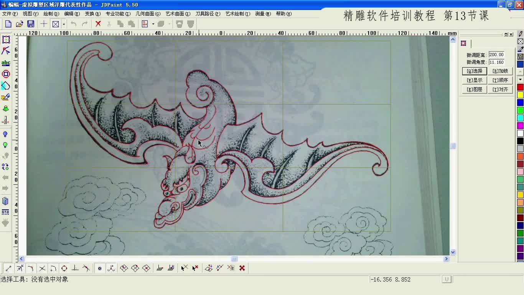Delete with the red X toolbar icon
The height and width of the screenshot is (295, 524).
click(98, 24)
